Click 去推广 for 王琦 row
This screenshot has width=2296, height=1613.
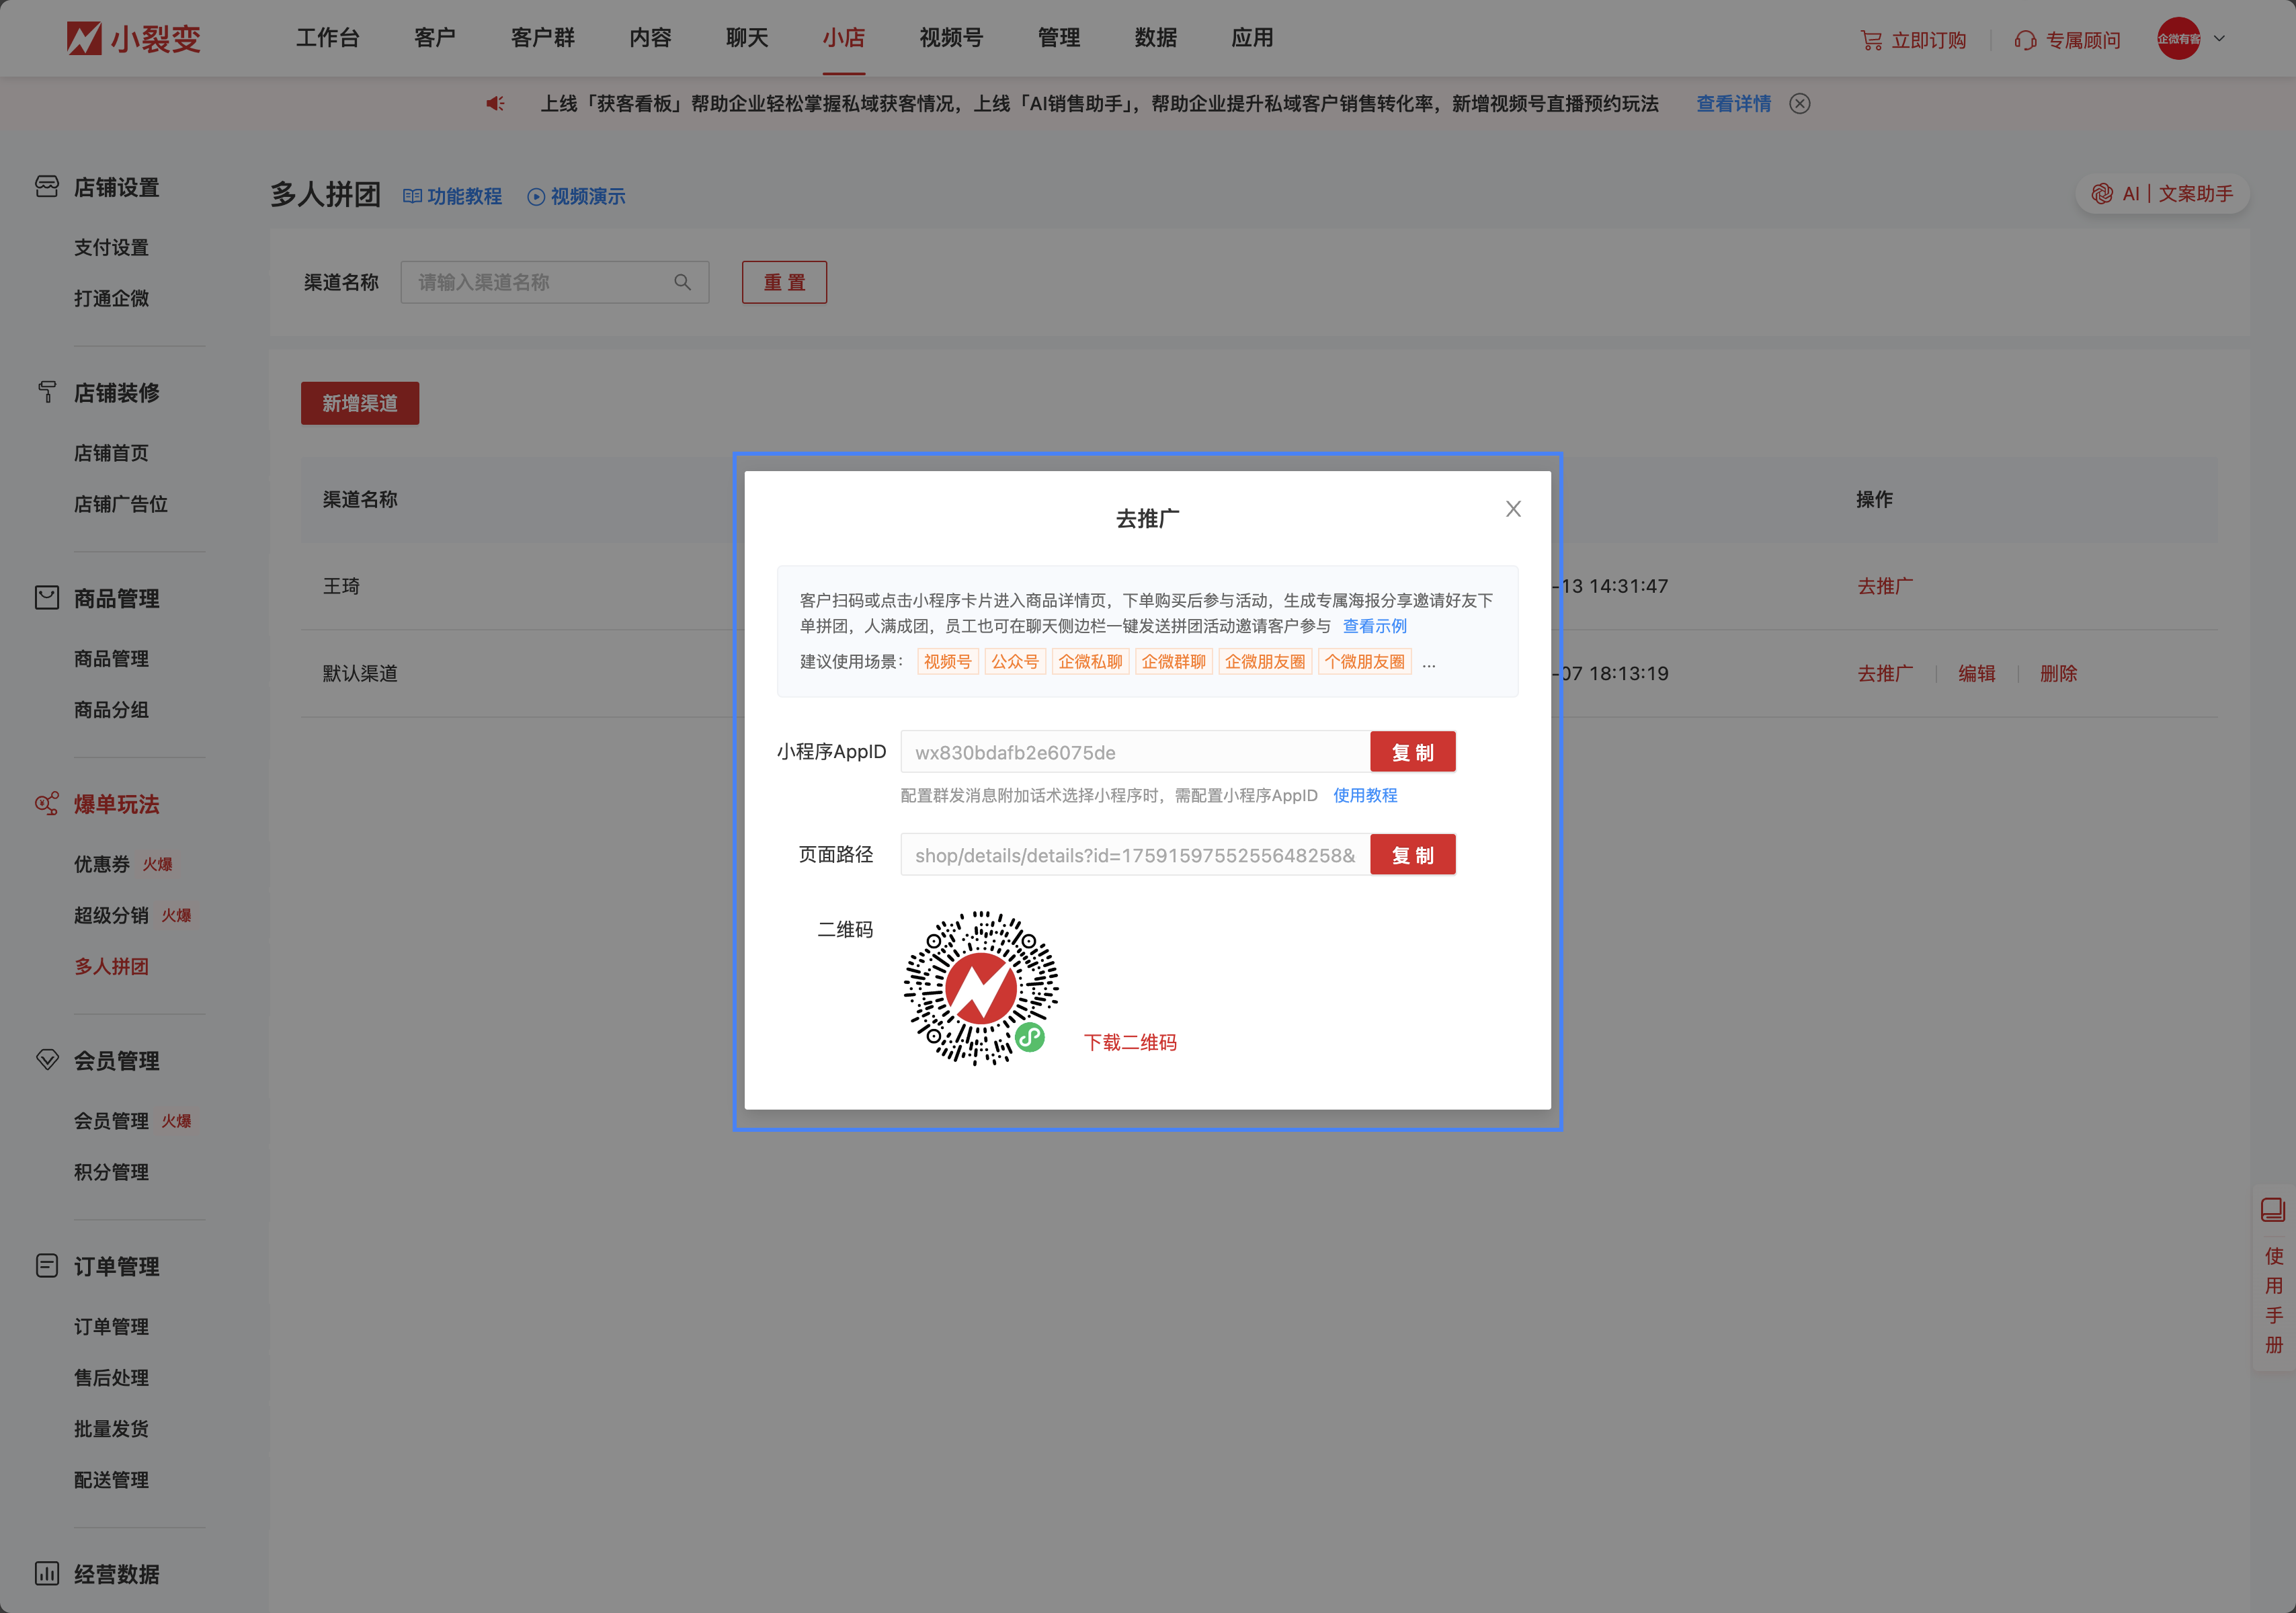pyautogui.click(x=1885, y=586)
